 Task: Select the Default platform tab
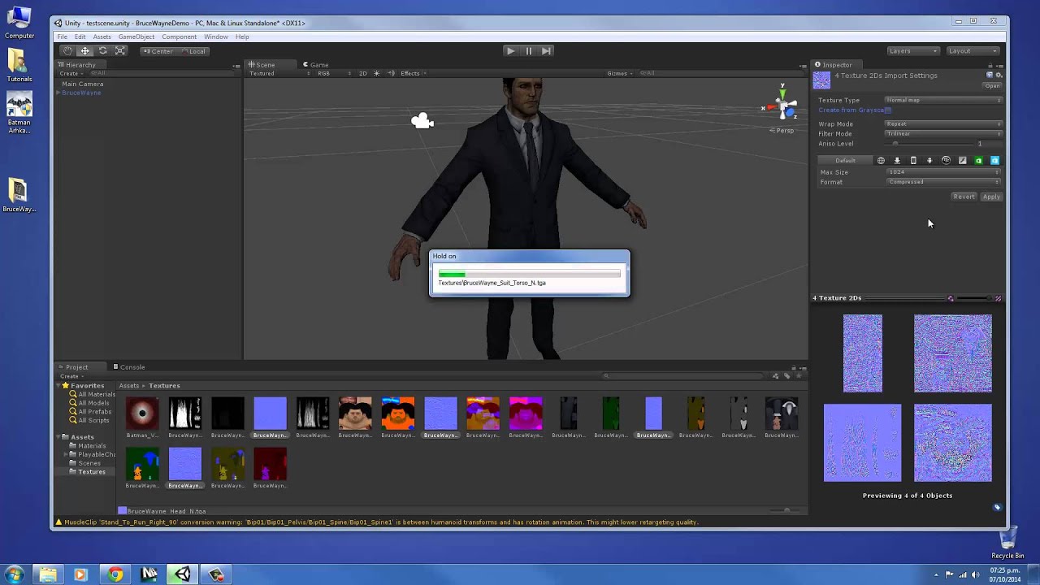tap(845, 161)
